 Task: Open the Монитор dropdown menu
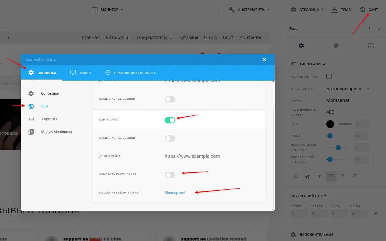pyautogui.click(x=107, y=10)
